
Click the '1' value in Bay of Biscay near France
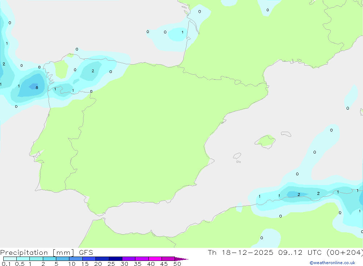[183, 32]
